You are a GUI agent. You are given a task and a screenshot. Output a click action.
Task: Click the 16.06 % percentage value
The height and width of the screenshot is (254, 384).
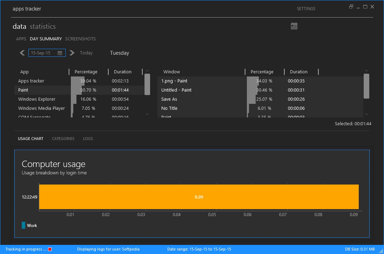point(88,99)
